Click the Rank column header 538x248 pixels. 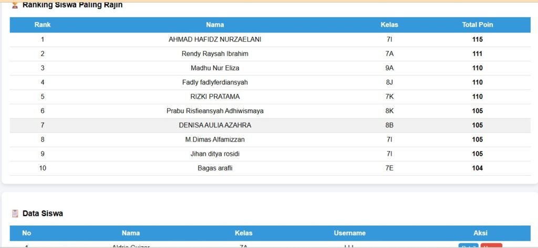tap(43, 25)
